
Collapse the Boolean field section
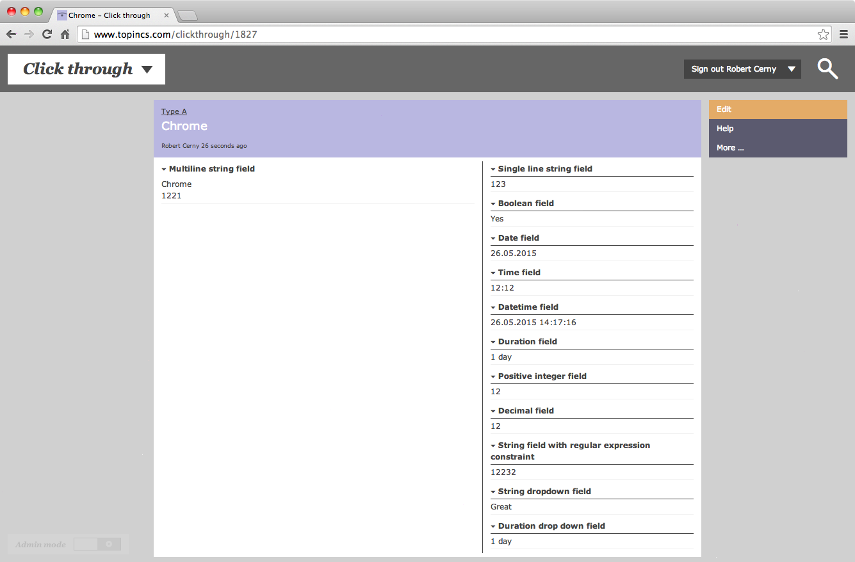493,204
